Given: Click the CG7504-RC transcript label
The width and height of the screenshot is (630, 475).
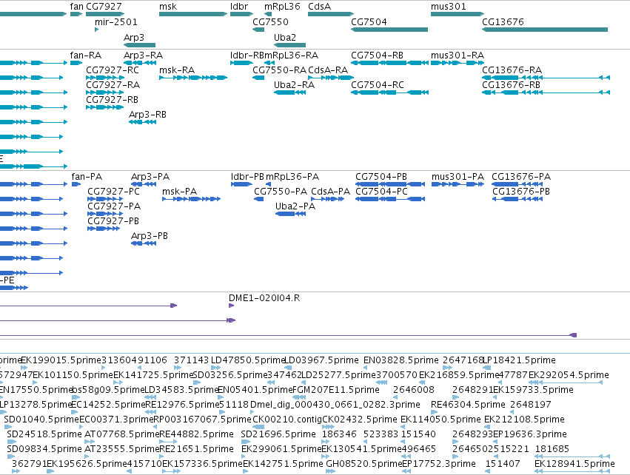Looking at the screenshot, I should [x=378, y=85].
